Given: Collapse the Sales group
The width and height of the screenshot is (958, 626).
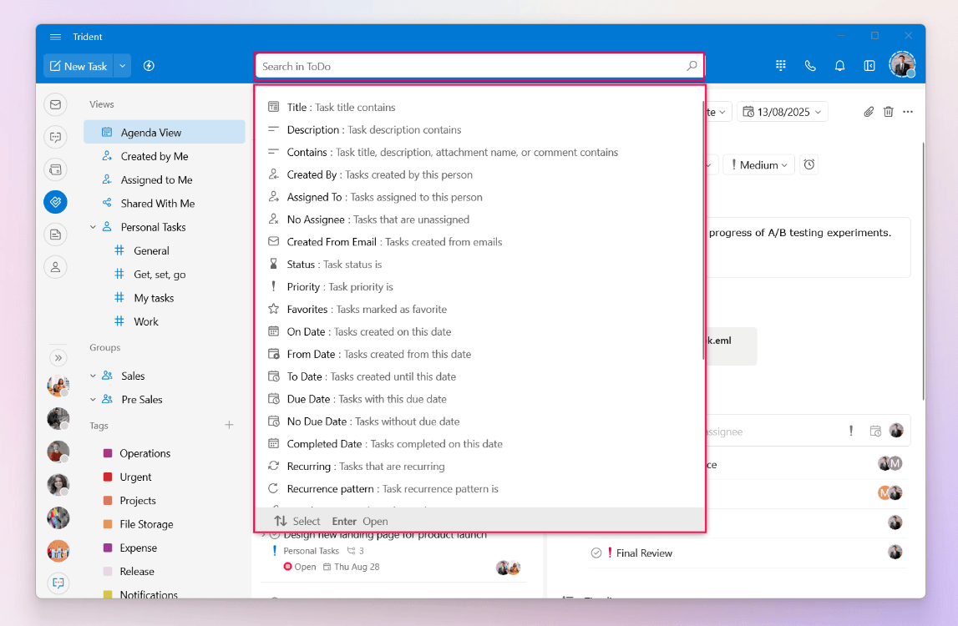Looking at the screenshot, I should pos(93,376).
